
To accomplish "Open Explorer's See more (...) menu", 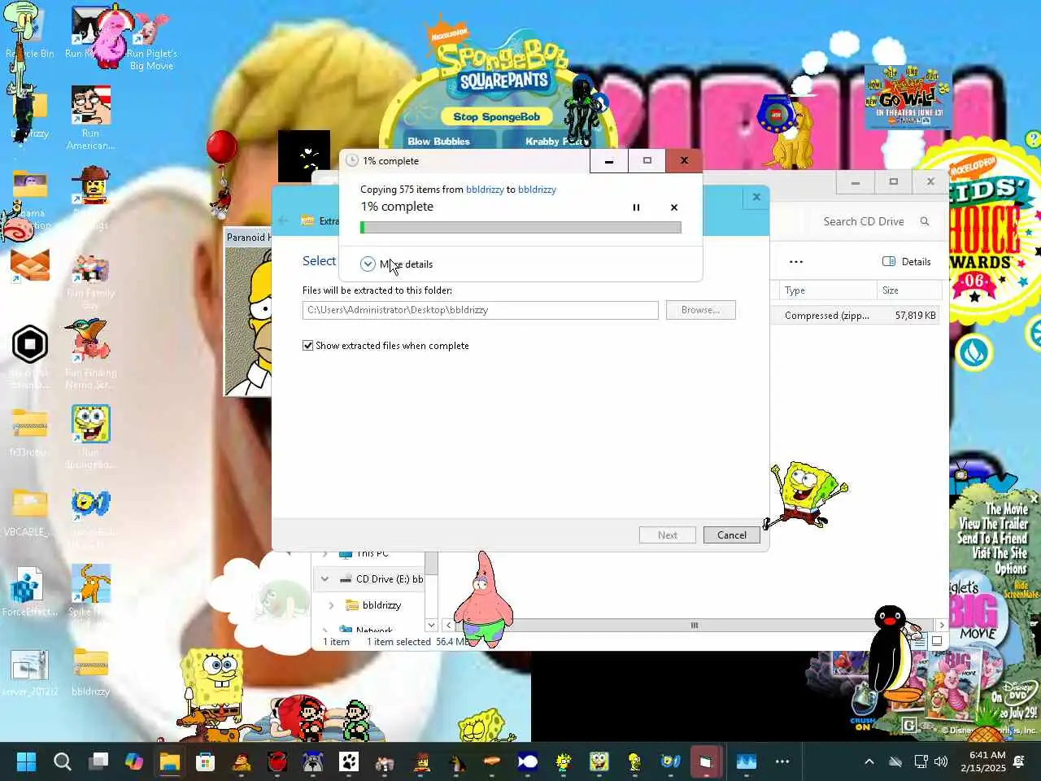I will click(x=796, y=261).
